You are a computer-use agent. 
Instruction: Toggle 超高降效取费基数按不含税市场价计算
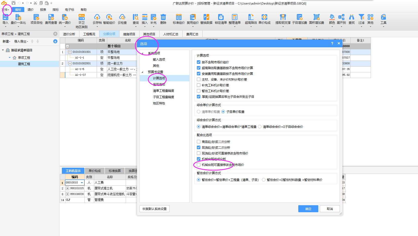(x=199, y=68)
